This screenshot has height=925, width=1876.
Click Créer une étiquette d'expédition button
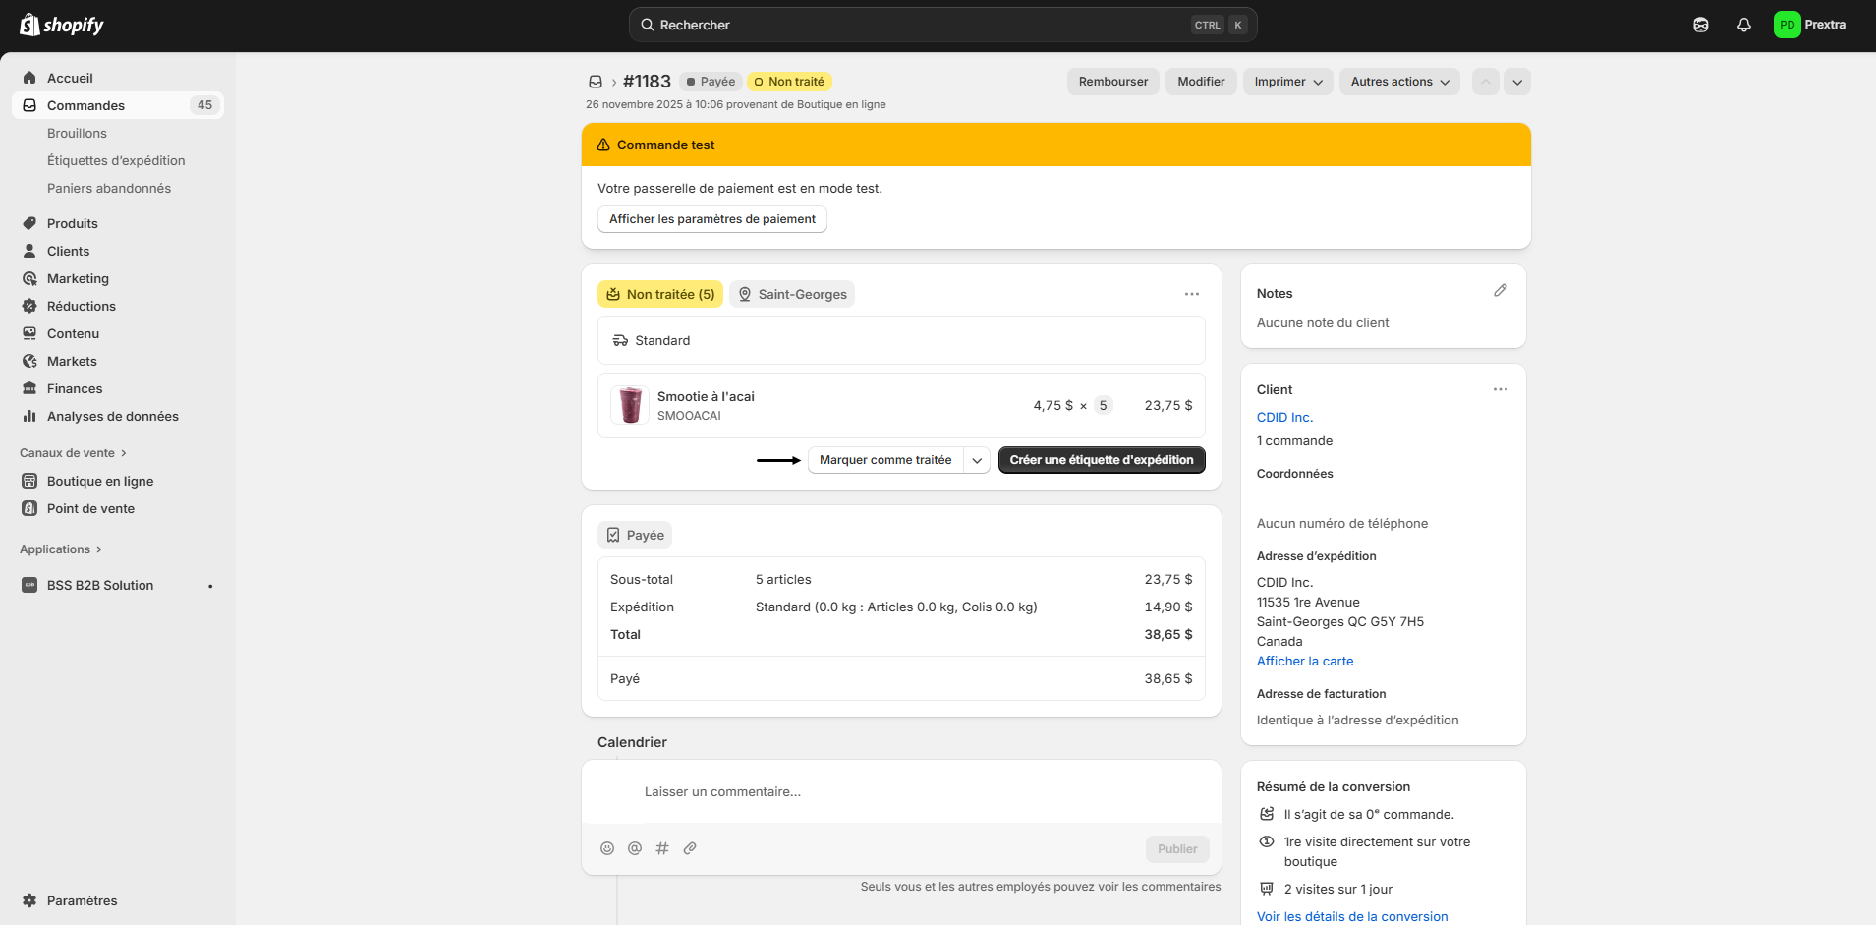tap(1101, 460)
